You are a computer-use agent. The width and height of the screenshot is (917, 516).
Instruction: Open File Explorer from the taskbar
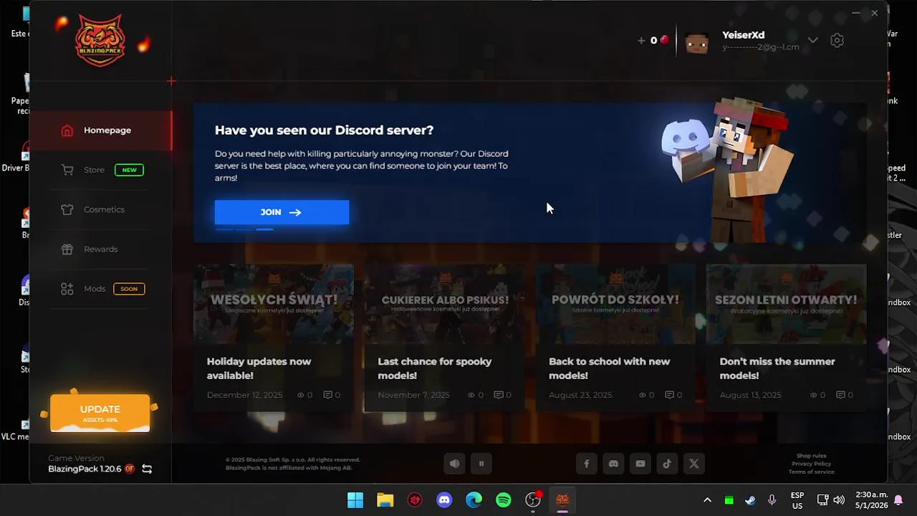pos(385,500)
